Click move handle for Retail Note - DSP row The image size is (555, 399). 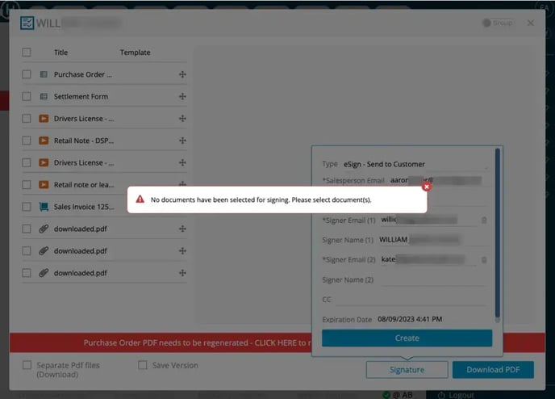[182, 141]
